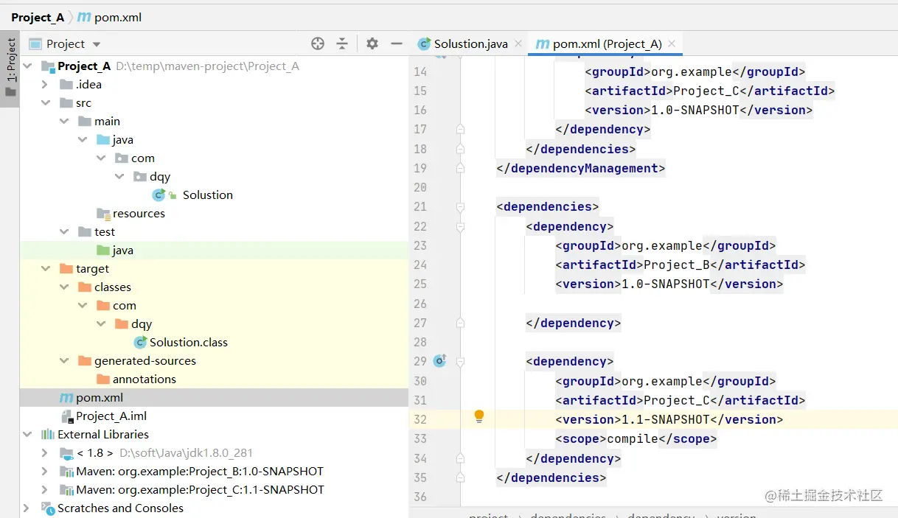Screen dimensions: 898x518
Task: Select the Solustion class file icon
Action: click(159, 195)
